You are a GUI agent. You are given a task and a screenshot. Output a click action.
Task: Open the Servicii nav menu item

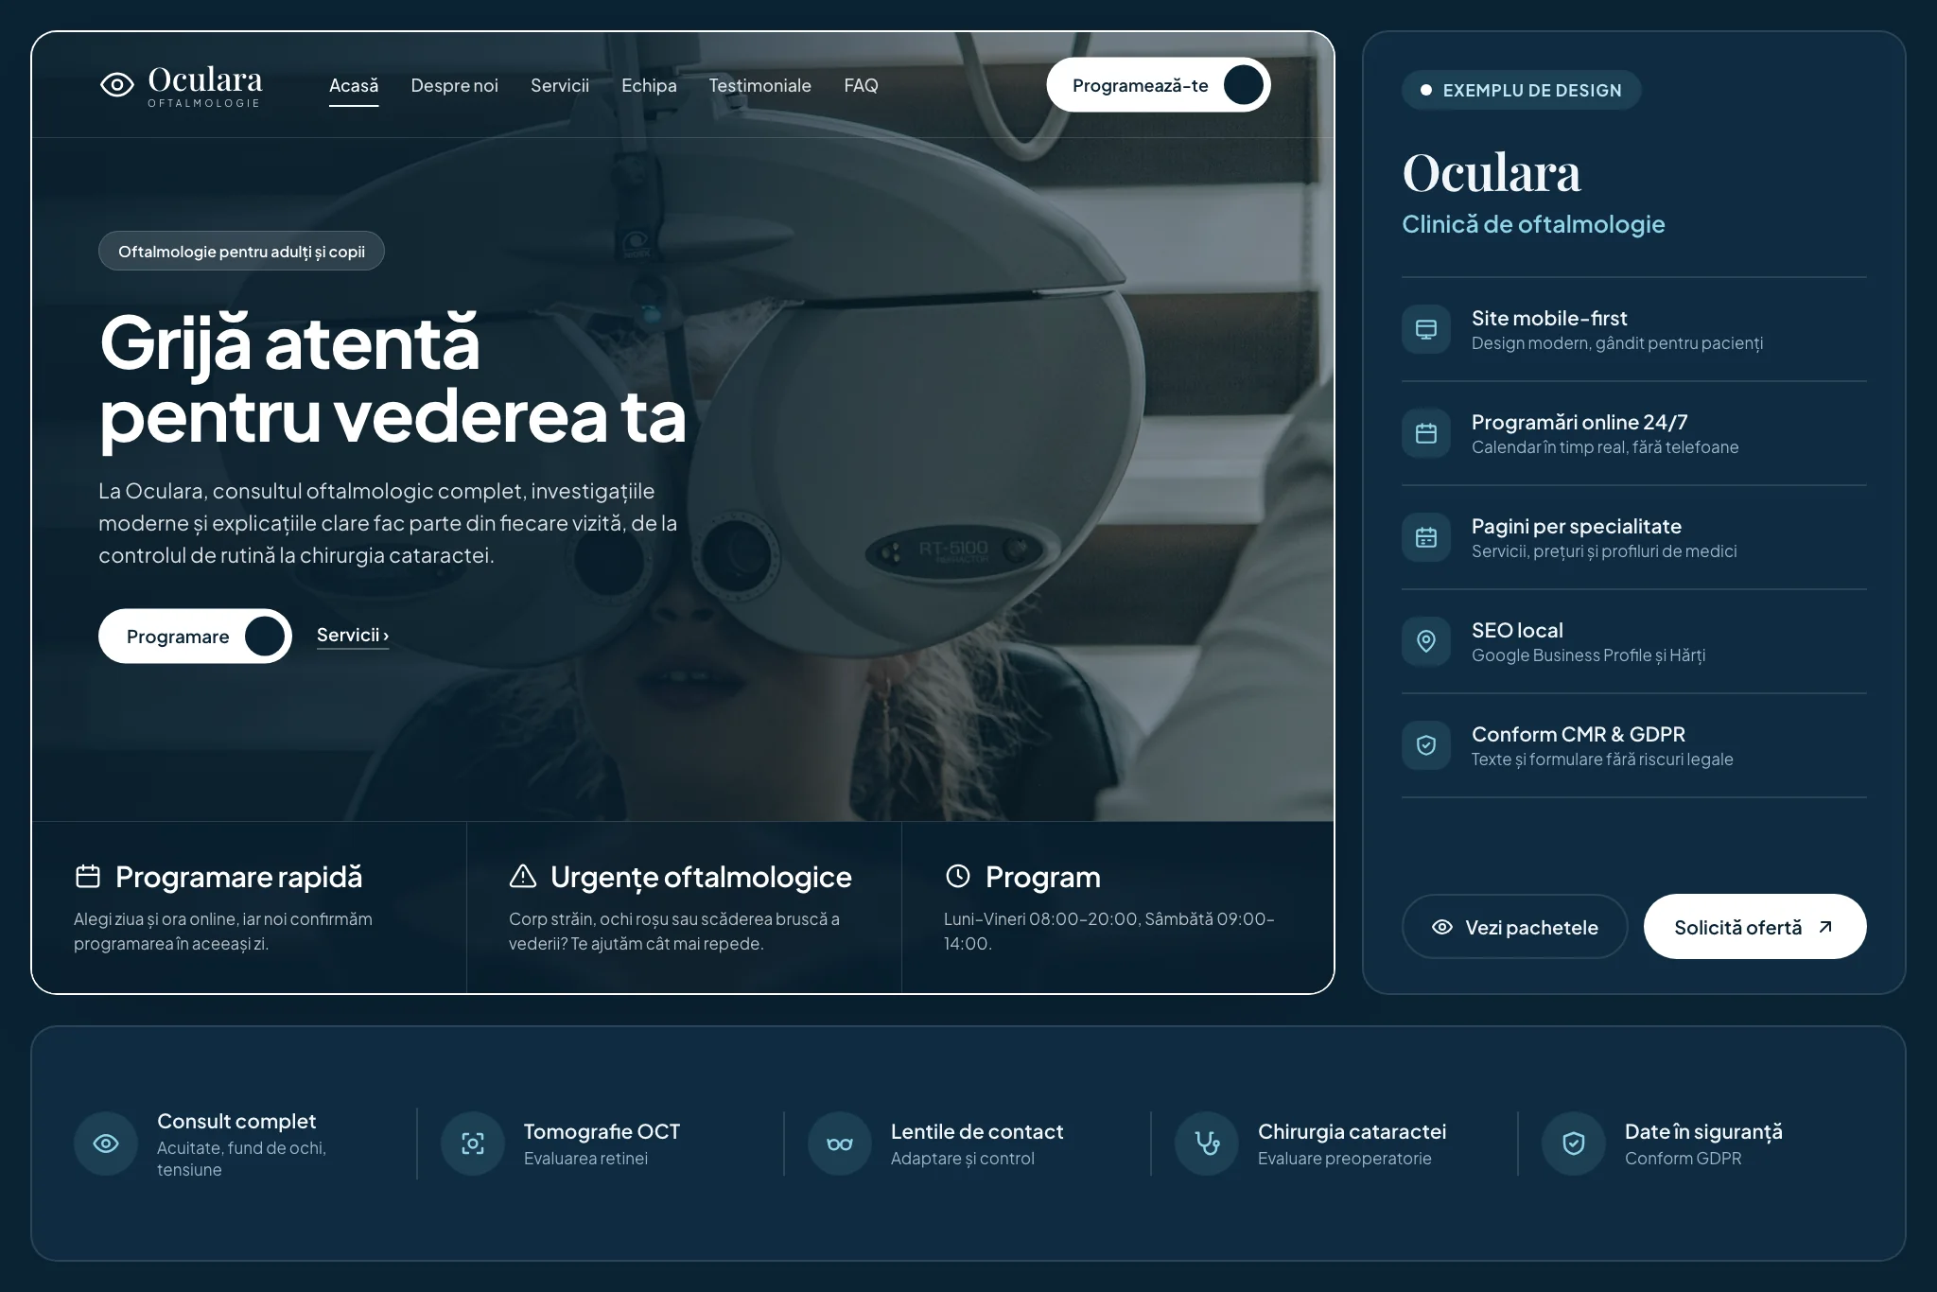(560, 85)
